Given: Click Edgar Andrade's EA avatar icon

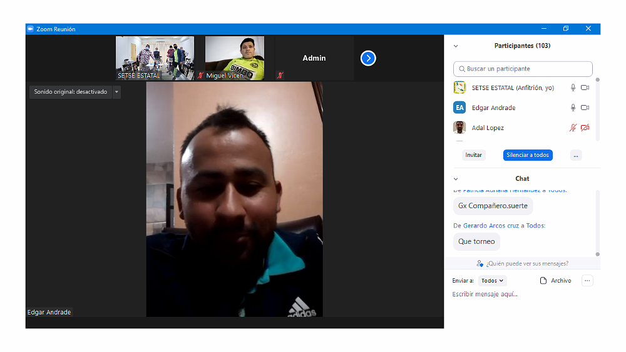Looking at the screenshot, I should [459, 108].
